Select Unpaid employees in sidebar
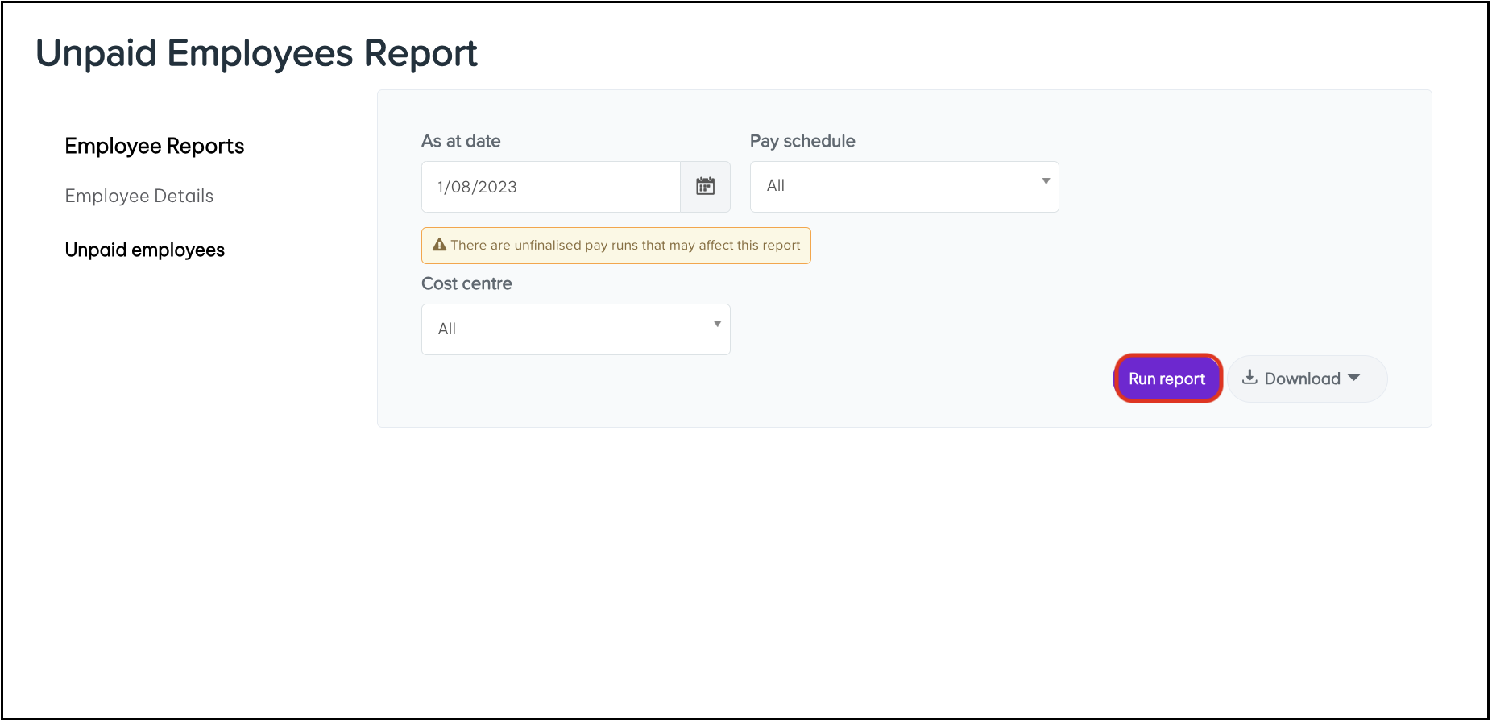This screenshot has width=1492, height=720. pos(145,250)
